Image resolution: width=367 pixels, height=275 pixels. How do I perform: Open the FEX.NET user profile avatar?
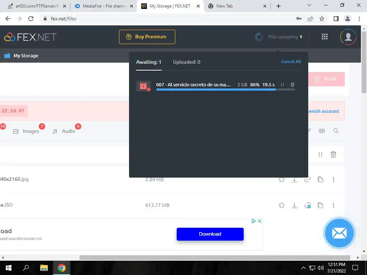click(348, 37)
